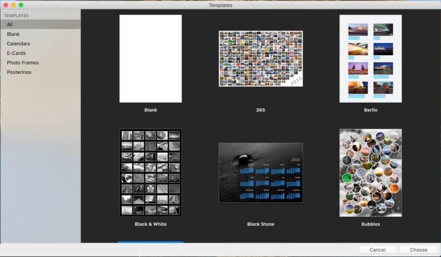Open the Photo Frames category
Screen dimensions: 441x257
point(40,63)
